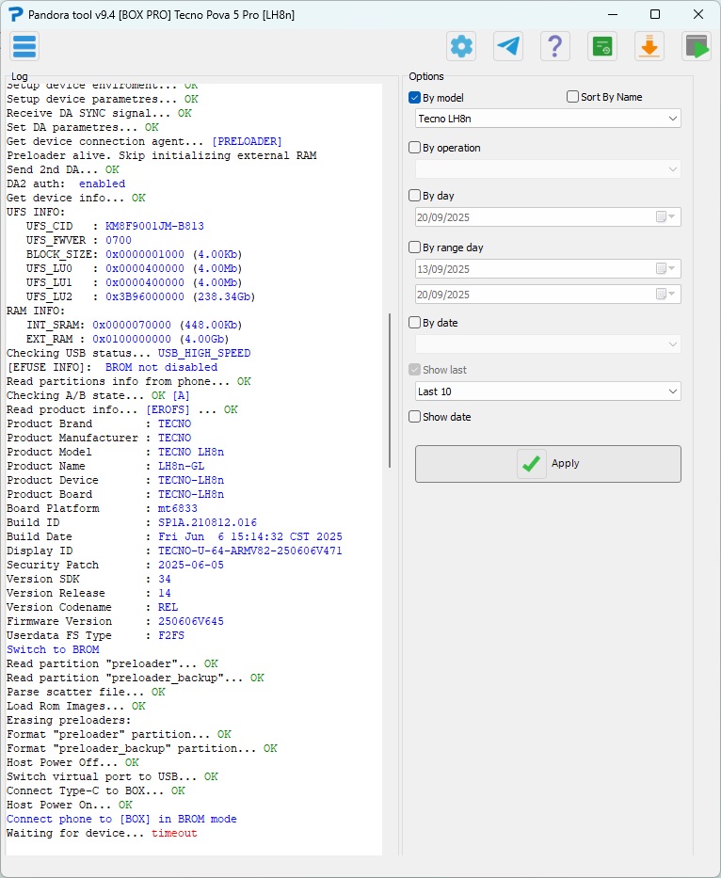Enable By range day checkbox

pyautogui.click(x=414, y=247)
